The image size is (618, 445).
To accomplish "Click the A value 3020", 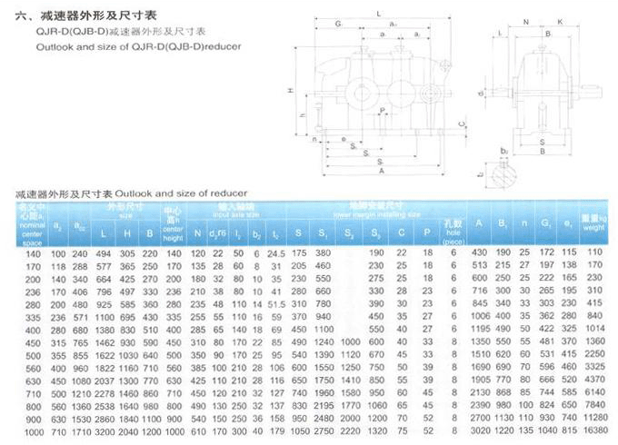I will tap(481, 430).
